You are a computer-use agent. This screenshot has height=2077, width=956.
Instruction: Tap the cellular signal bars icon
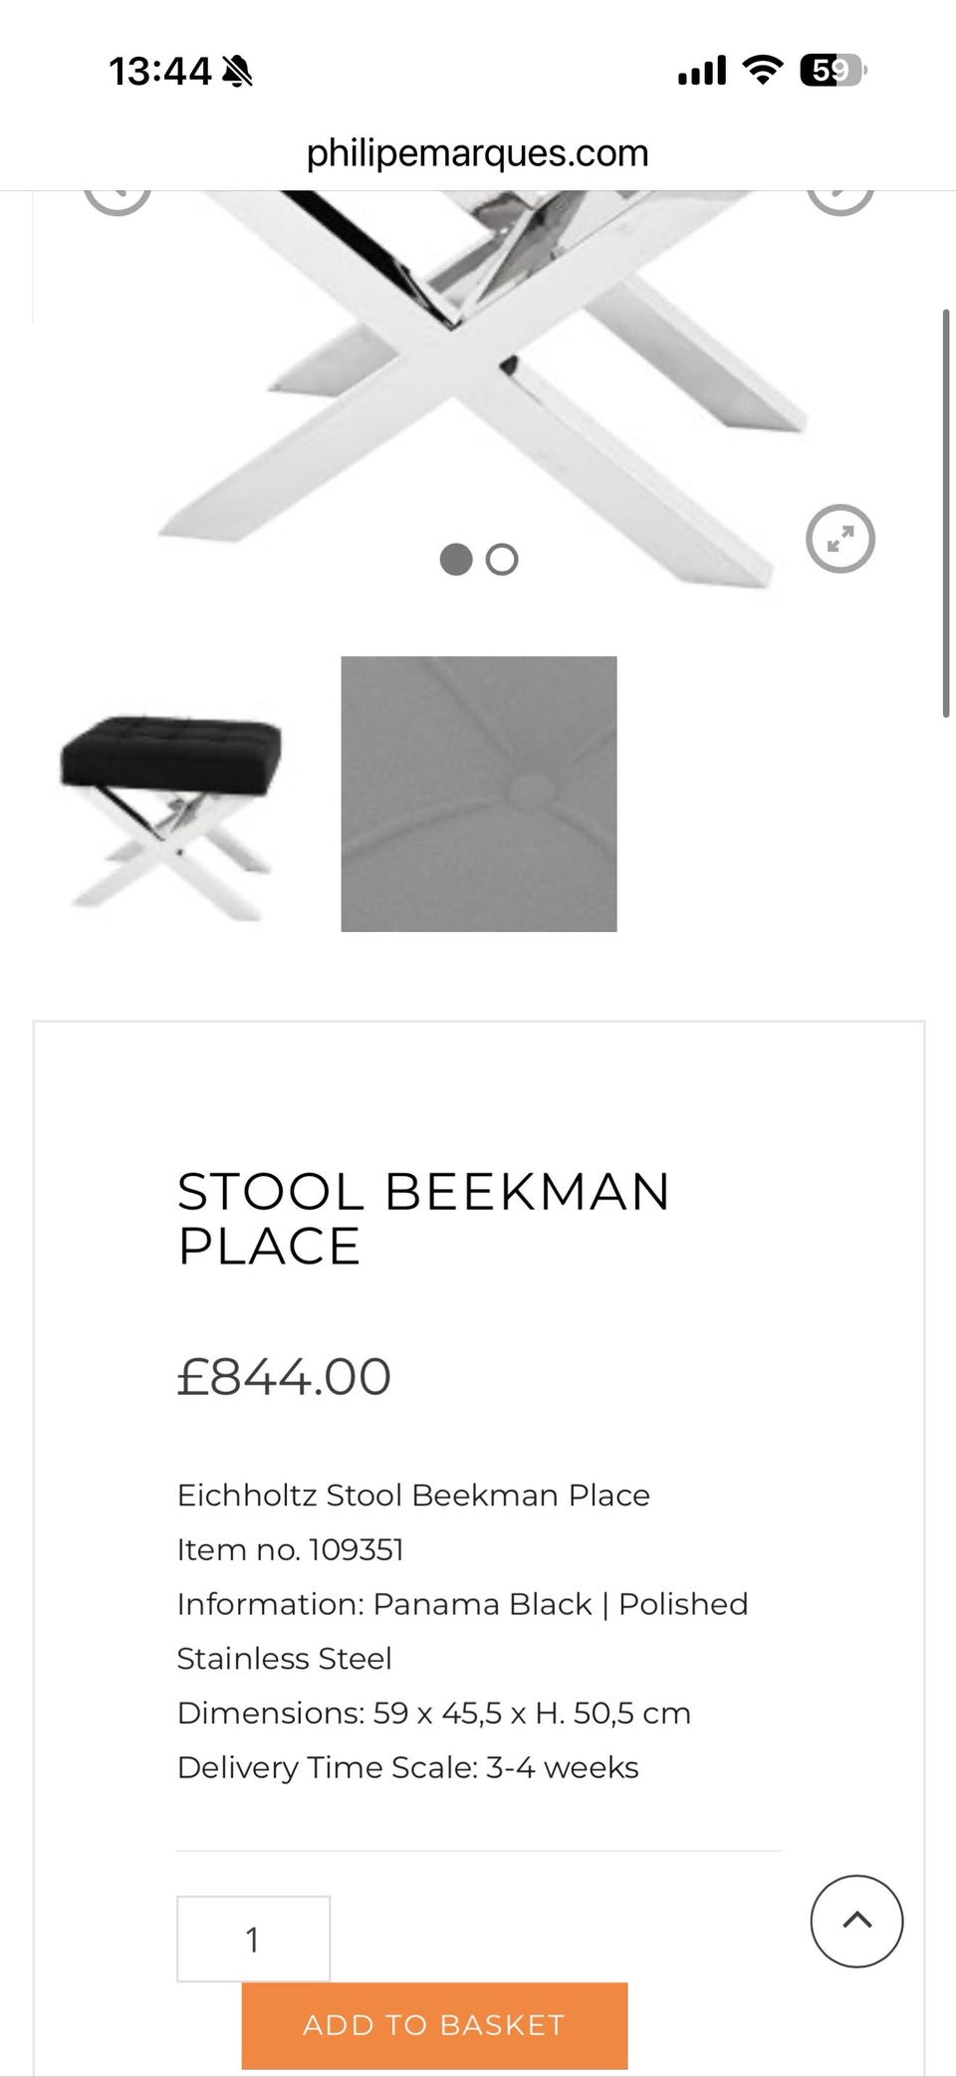point(702,71)
